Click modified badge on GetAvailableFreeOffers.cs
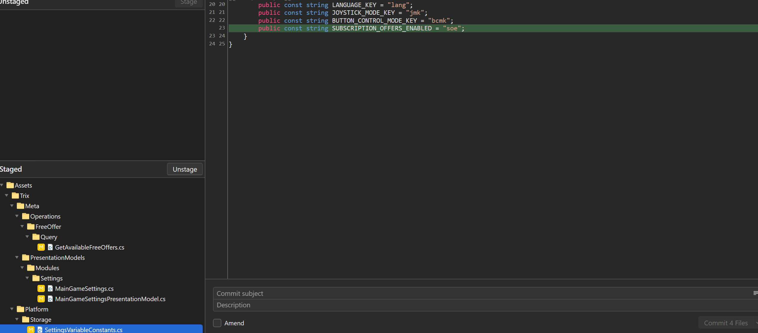Image resolution: width=758 pixels, height=333 pixels. (x=41, y=247)
